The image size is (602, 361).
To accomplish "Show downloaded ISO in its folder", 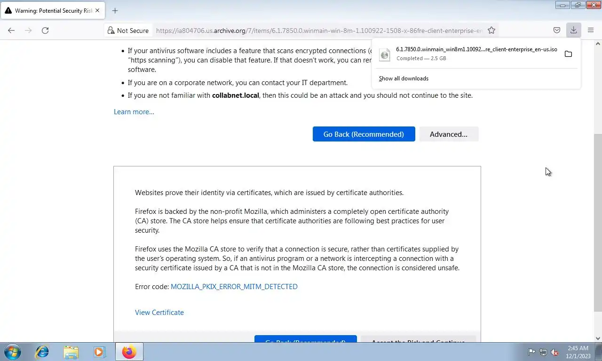I will click(568, 54).
